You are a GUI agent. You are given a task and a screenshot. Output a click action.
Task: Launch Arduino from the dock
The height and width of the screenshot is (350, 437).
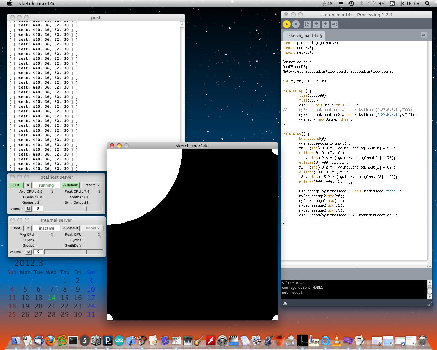tap(119, 340)
